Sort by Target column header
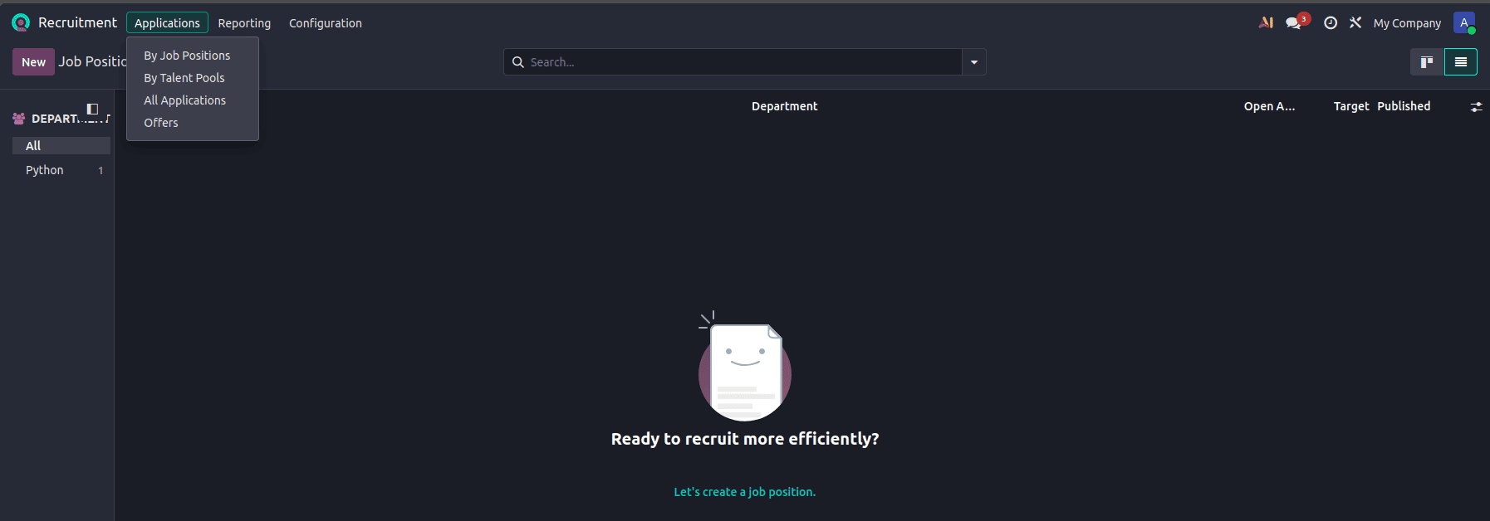The image size is (1490, 521). point(1350,106)
